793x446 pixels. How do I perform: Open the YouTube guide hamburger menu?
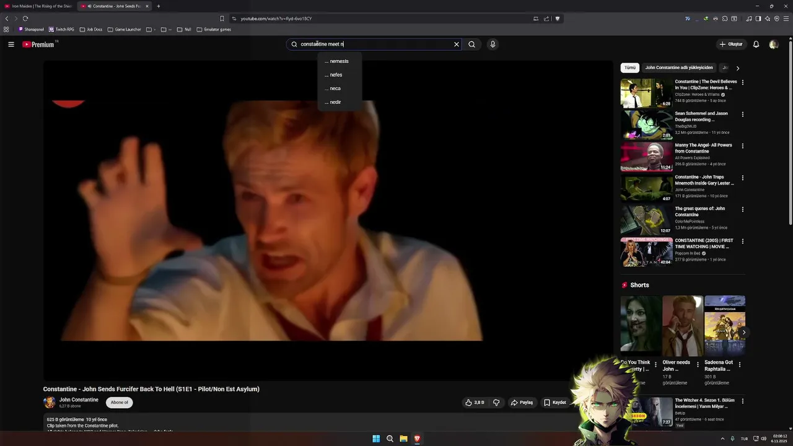[11, 45]
